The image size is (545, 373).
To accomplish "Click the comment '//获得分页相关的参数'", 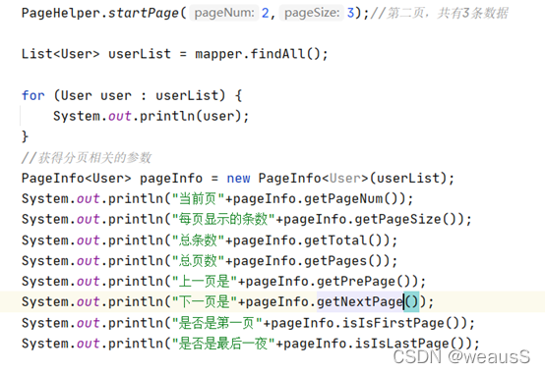I will (x=87, y=158).
